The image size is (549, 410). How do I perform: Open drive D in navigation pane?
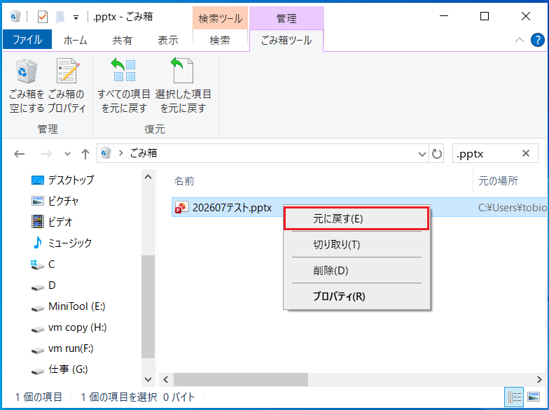coord(43,285)
